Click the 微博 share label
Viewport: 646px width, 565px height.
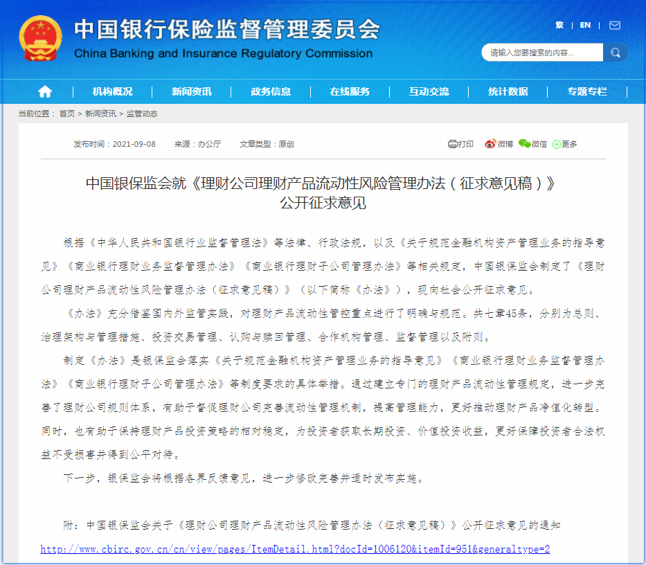pos(505,144)
